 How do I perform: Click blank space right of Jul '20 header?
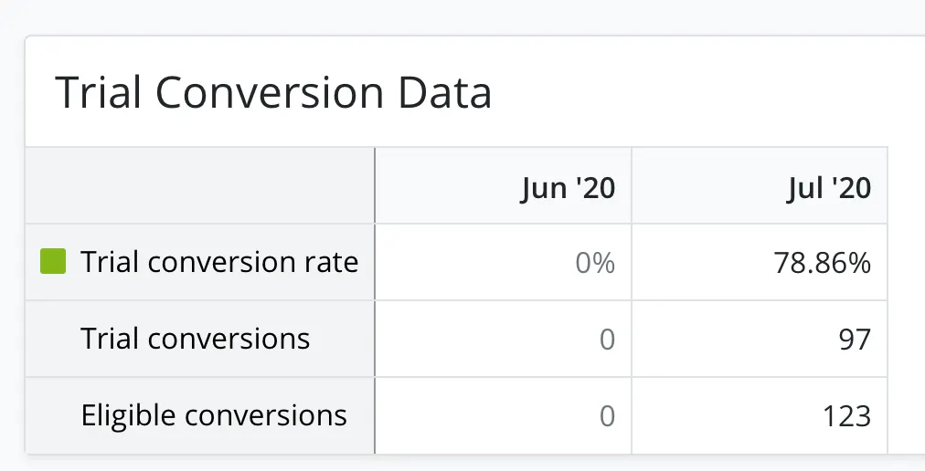(x=906, y=185)
